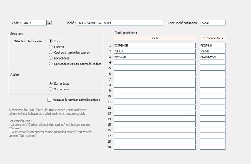Click the ISOLEE libellé field in row 2

155,51
